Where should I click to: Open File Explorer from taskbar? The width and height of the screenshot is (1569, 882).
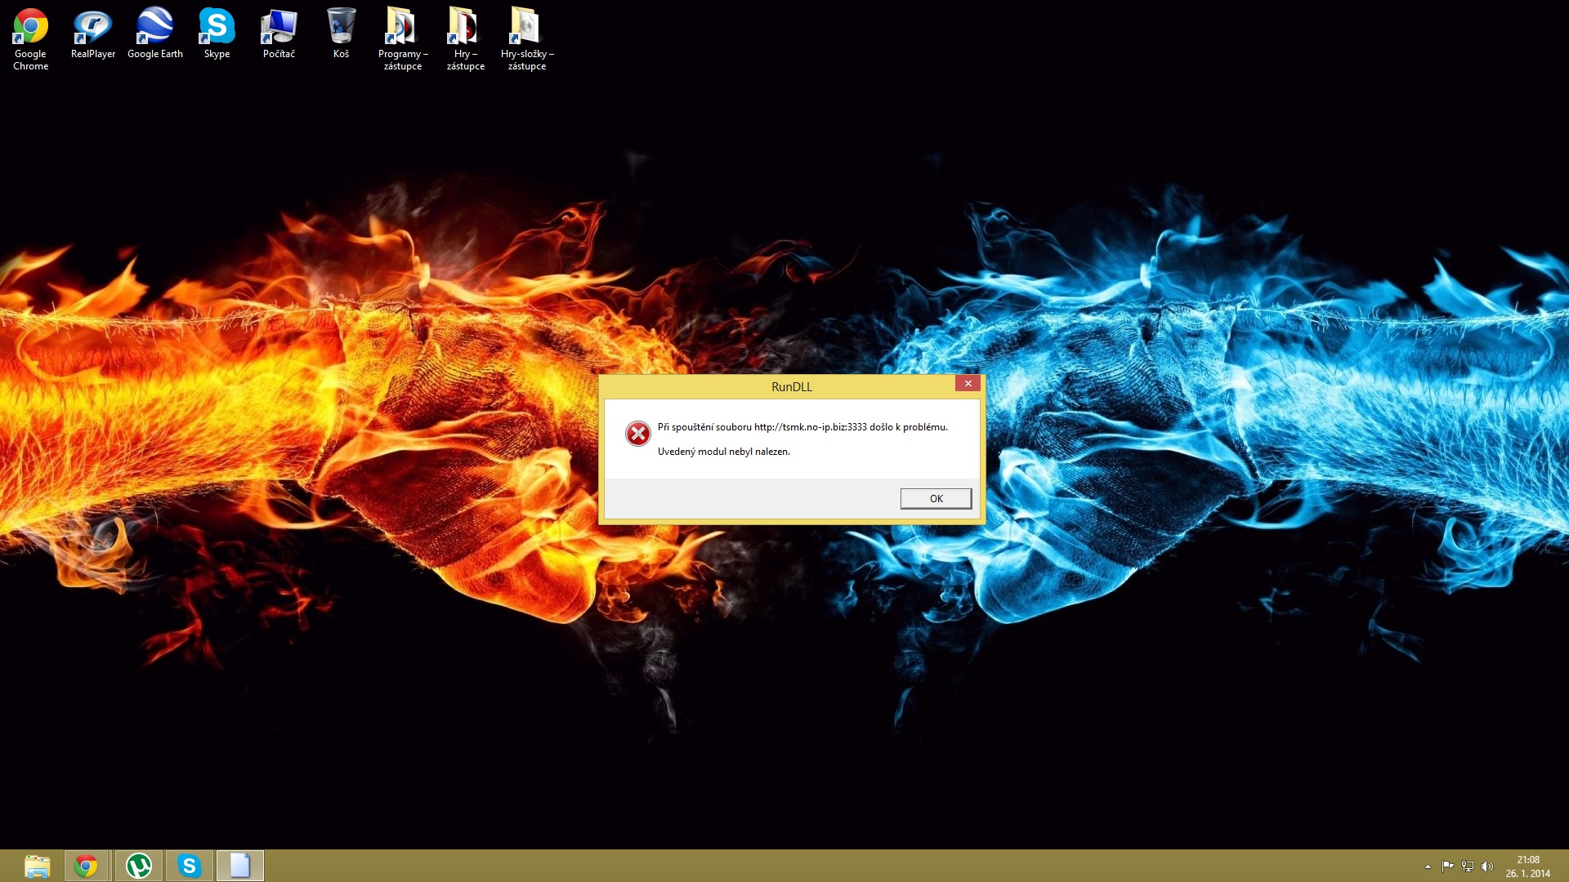click(37, 866)
